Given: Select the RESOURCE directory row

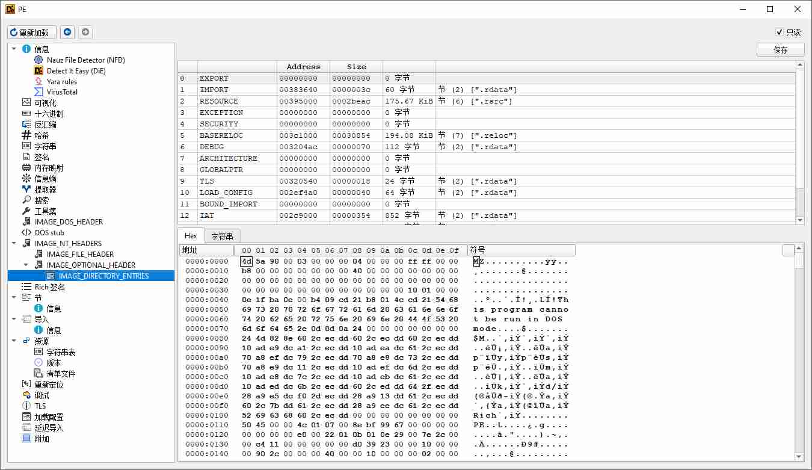Looking at the screenshot, I should [x=218, y=101].
